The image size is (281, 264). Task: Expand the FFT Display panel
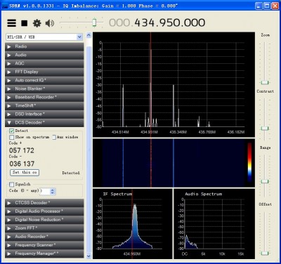[44, 72]
